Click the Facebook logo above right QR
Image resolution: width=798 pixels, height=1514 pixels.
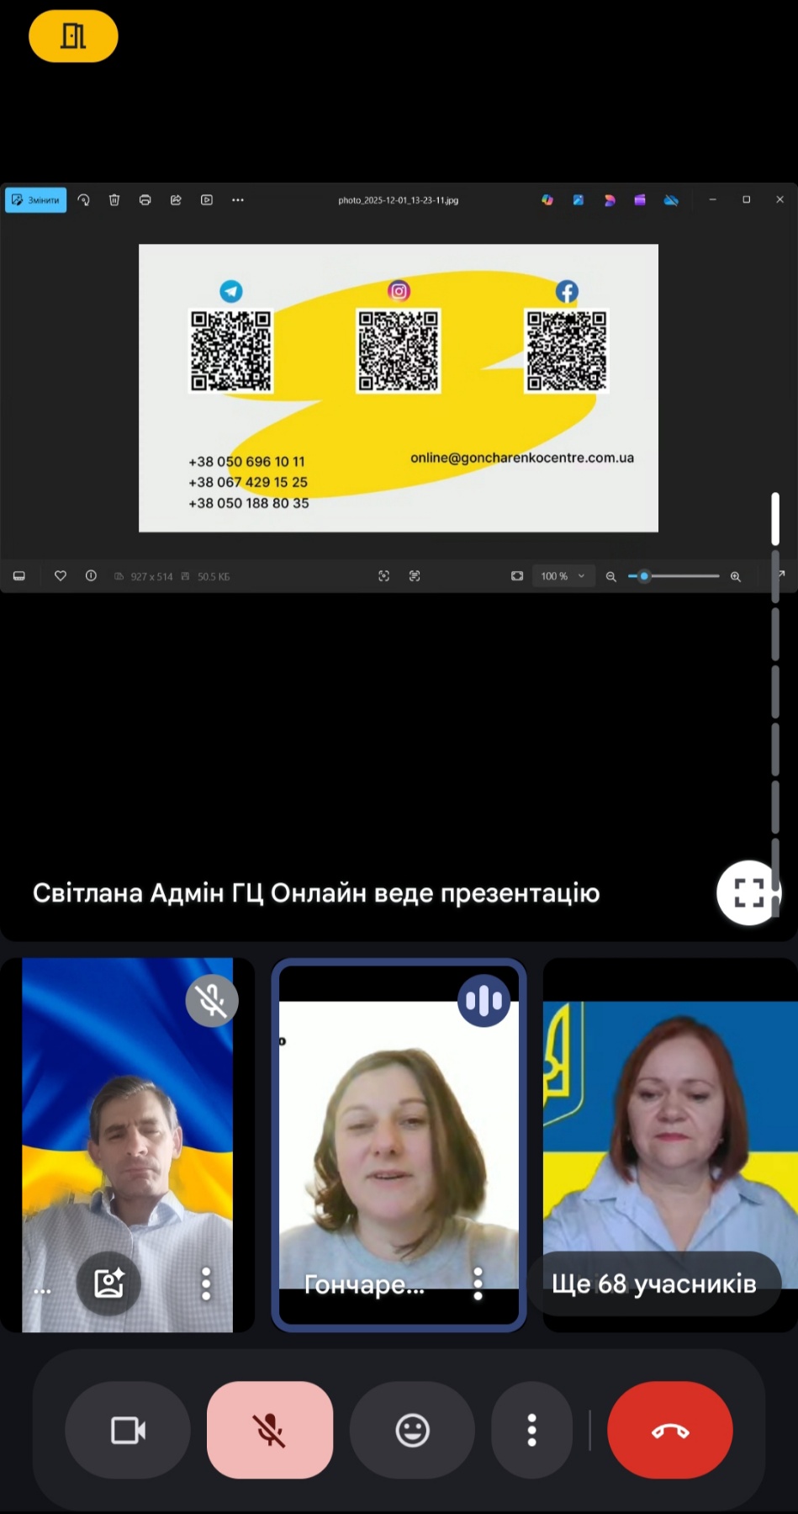[x=567, y=291]
